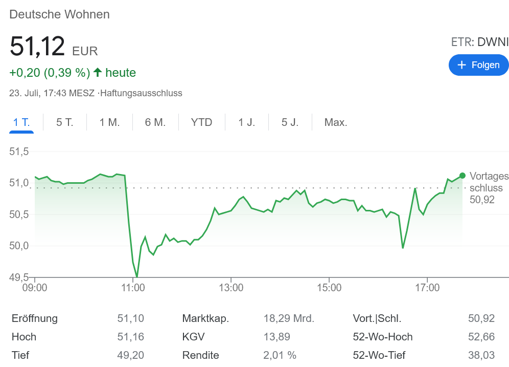Click the Vortagesschluss 50,92 chart label
Image resolution: width=509 pixels, height=367 pixels.
click(x=489, y=188)
